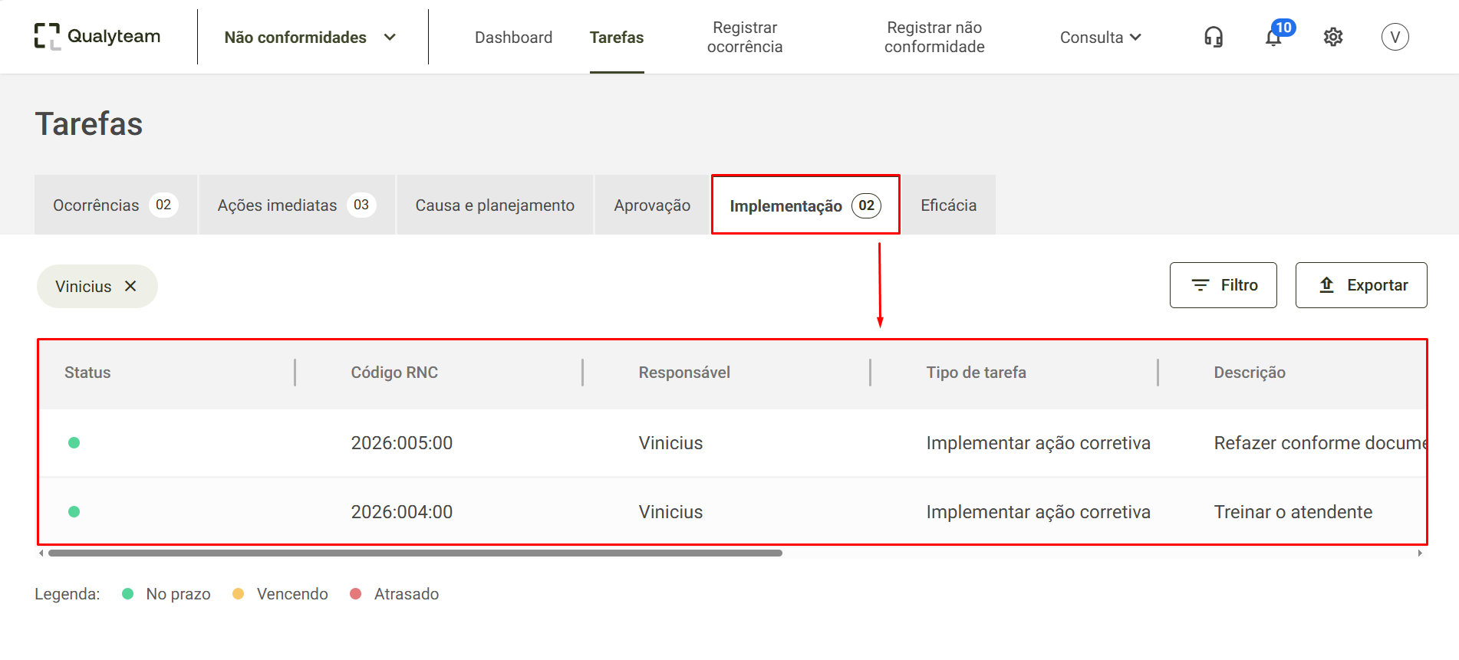Switch to the Ocorrências tab
Image resolution: width=1459 pixels, height=660 pixels.
[116, 205]
